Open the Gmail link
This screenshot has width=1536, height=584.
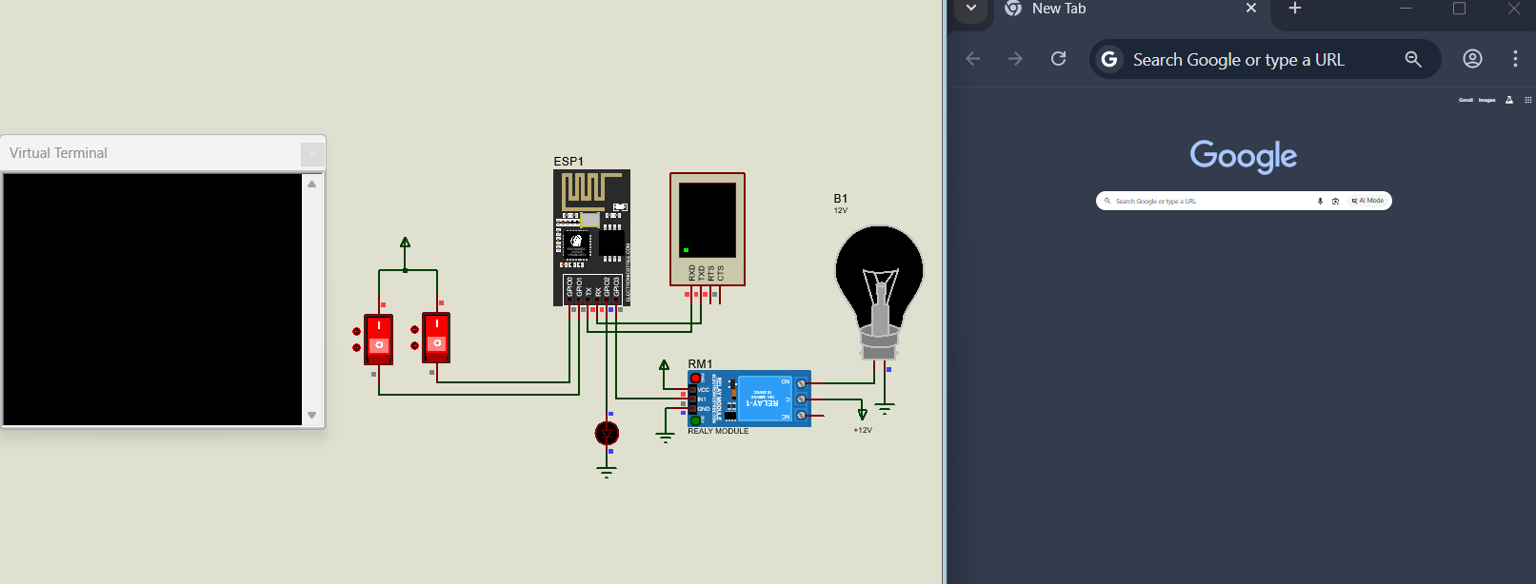pyautogui.click(x=1466, y=100)
